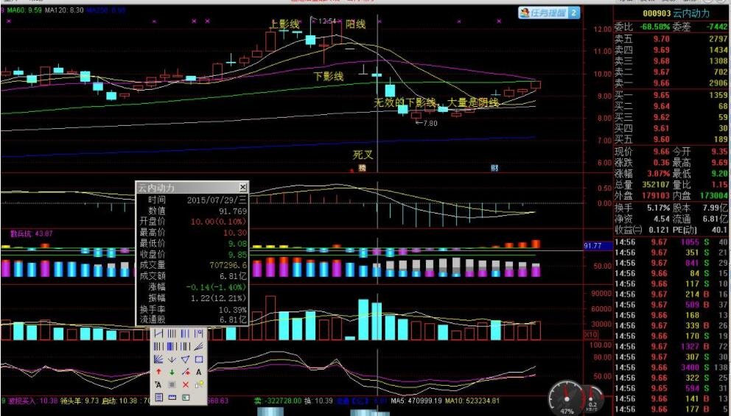Place a green down-arrow marker

pyautogui.click(x=172, y=373)
